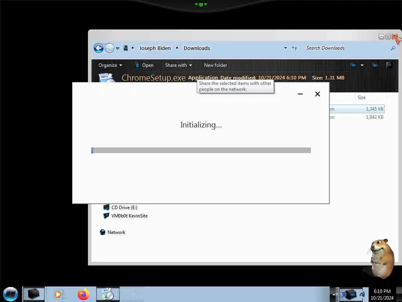Go forward in the Explorer window
The width and height of the screenshot is (402, 302).
[110, 48]
